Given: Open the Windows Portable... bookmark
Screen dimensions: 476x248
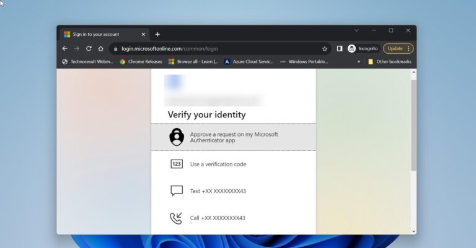Looking at the screenshot, I should [304, 61].
